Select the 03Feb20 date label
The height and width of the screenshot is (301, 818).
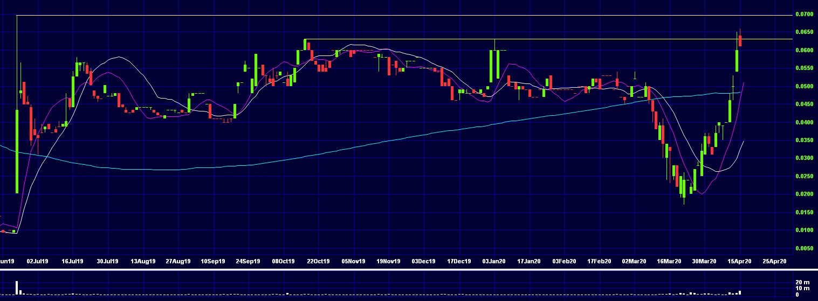click(x=564, y=261)
